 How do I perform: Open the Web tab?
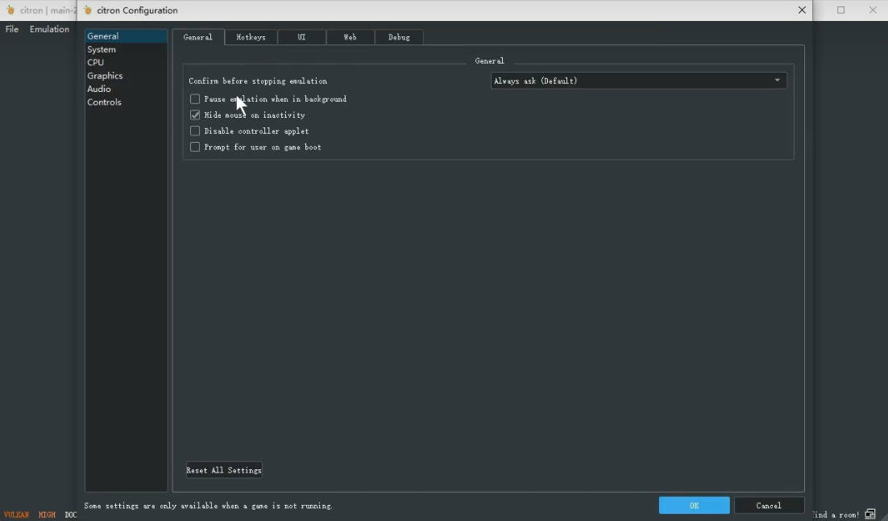click(x=350, y=37)
